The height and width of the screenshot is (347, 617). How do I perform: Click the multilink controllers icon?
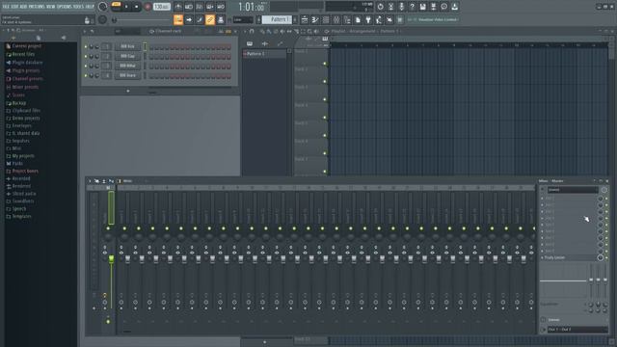click(x=221, y=19)
